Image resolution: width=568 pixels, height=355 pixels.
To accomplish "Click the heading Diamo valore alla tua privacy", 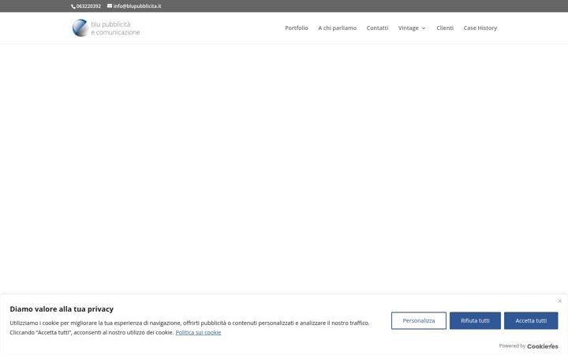I will coord(62,309).
